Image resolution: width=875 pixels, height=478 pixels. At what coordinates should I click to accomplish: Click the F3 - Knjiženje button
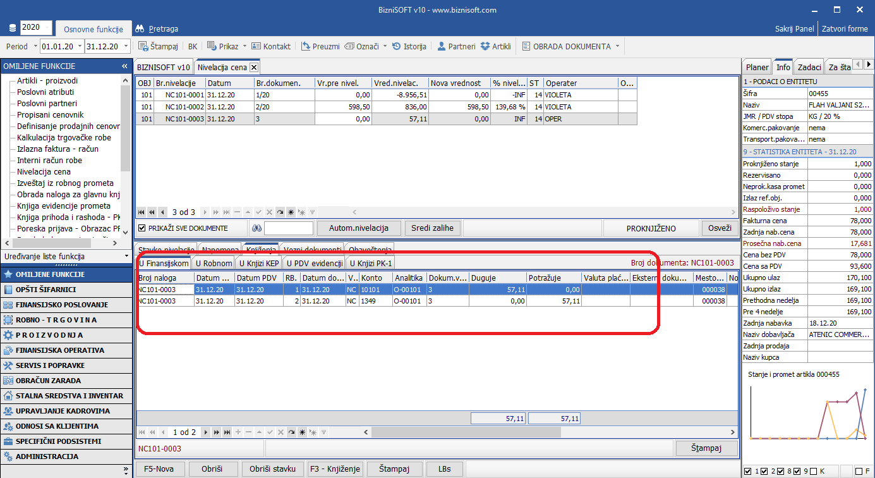point(335,469)
